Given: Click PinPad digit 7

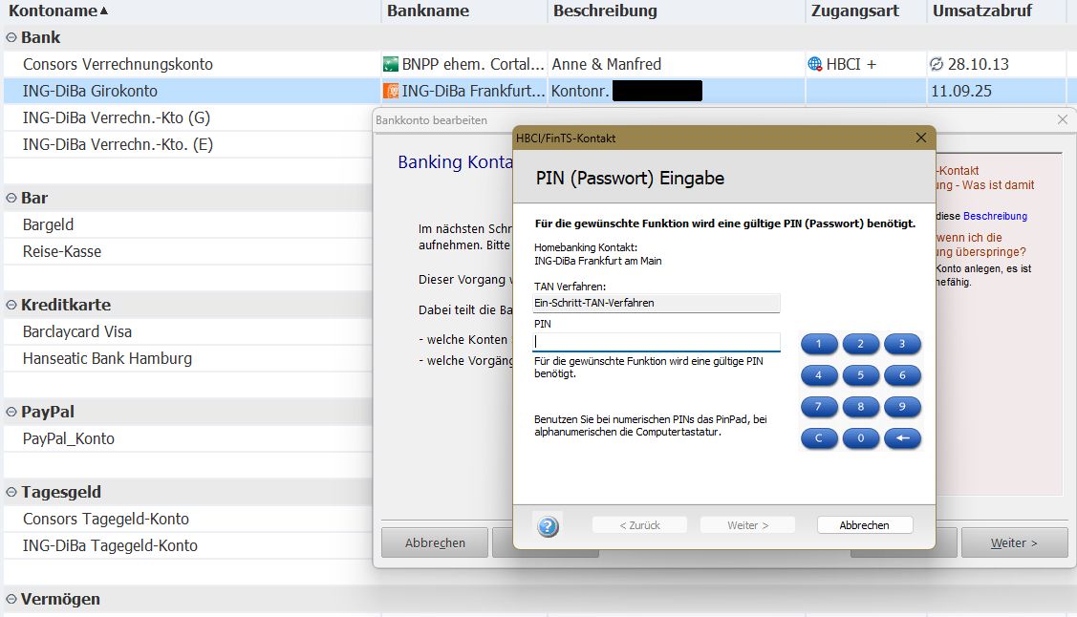Looking at the screenshot, I should tap(819, 407).
